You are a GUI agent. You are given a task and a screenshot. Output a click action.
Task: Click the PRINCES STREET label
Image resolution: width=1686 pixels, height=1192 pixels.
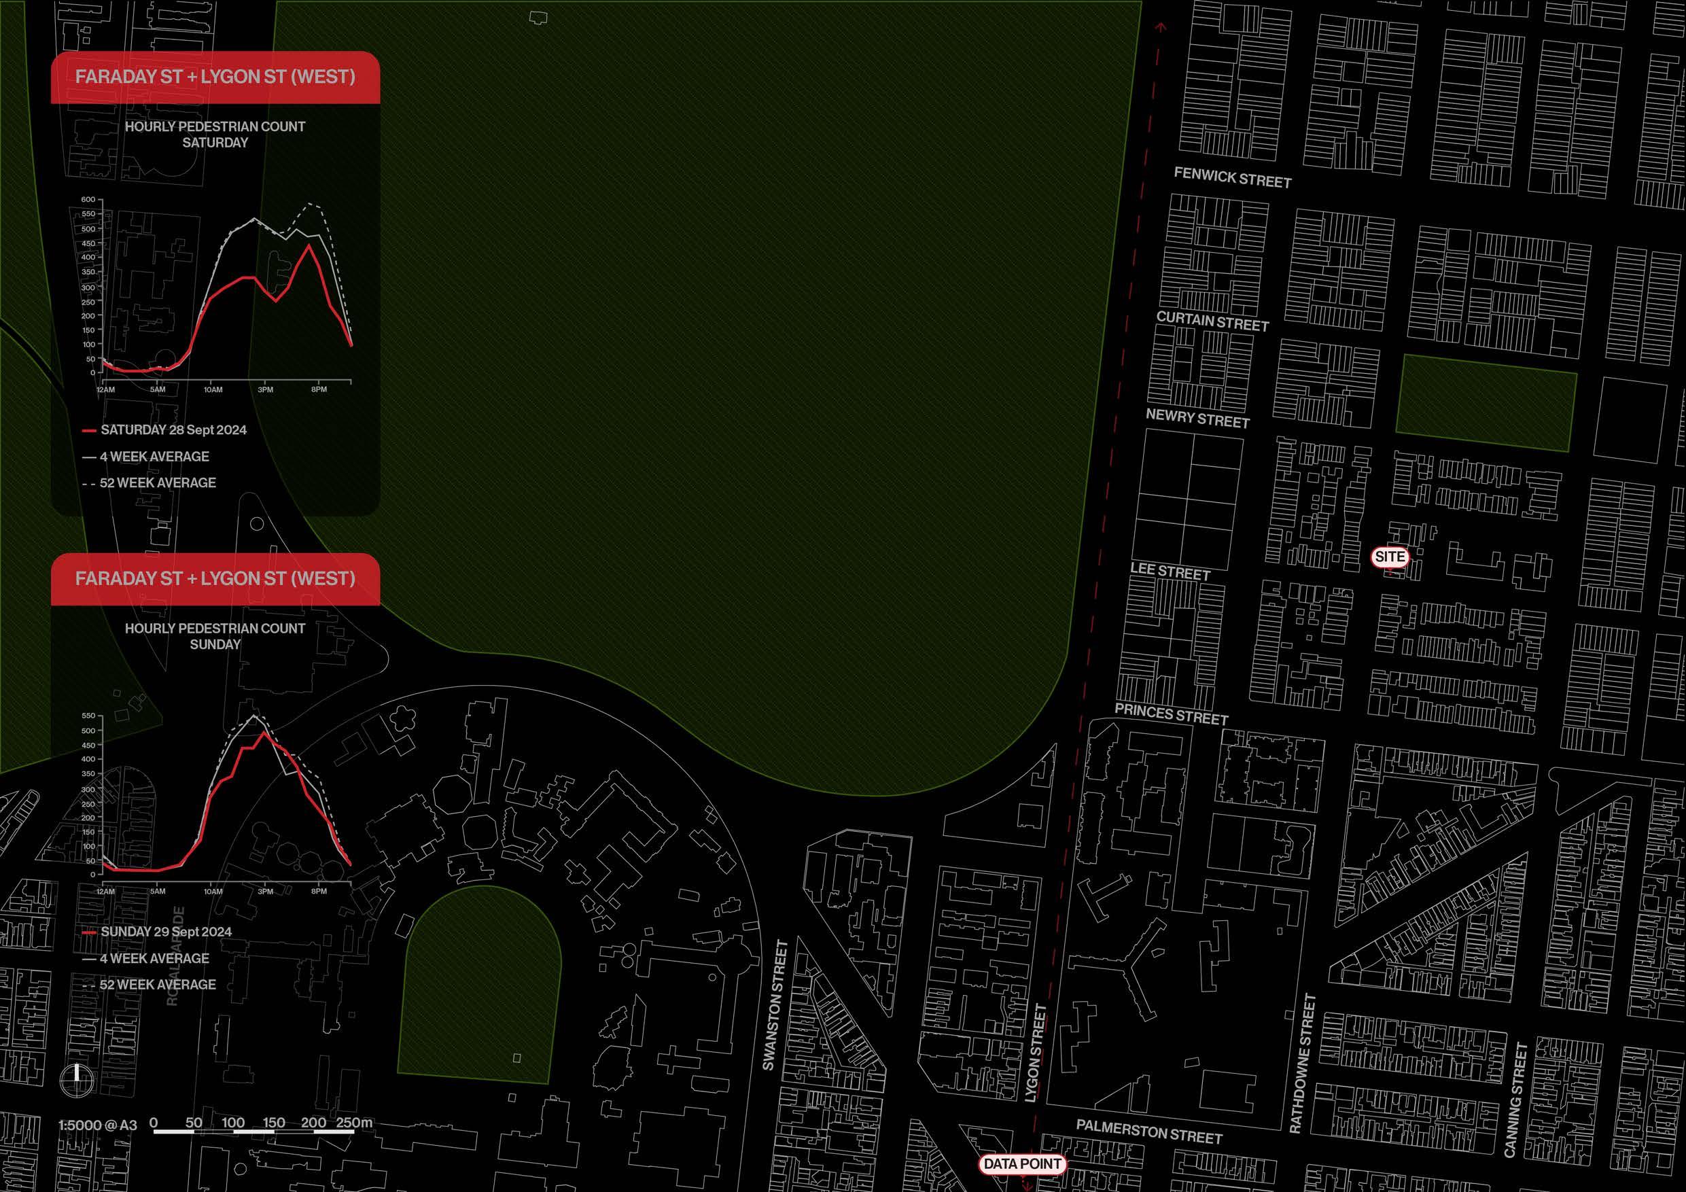[x=1172, y=714]
